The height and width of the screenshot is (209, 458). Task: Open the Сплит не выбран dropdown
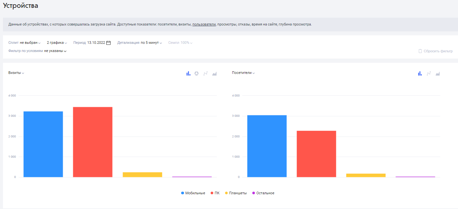click(25, 43)
